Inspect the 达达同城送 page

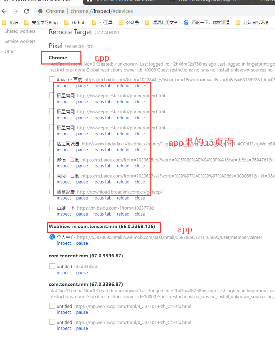point(64,150)
